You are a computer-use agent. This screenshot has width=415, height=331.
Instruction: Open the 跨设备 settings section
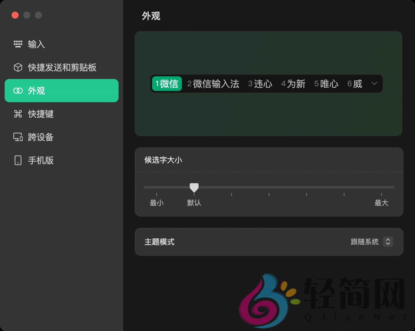click(41, 137)
